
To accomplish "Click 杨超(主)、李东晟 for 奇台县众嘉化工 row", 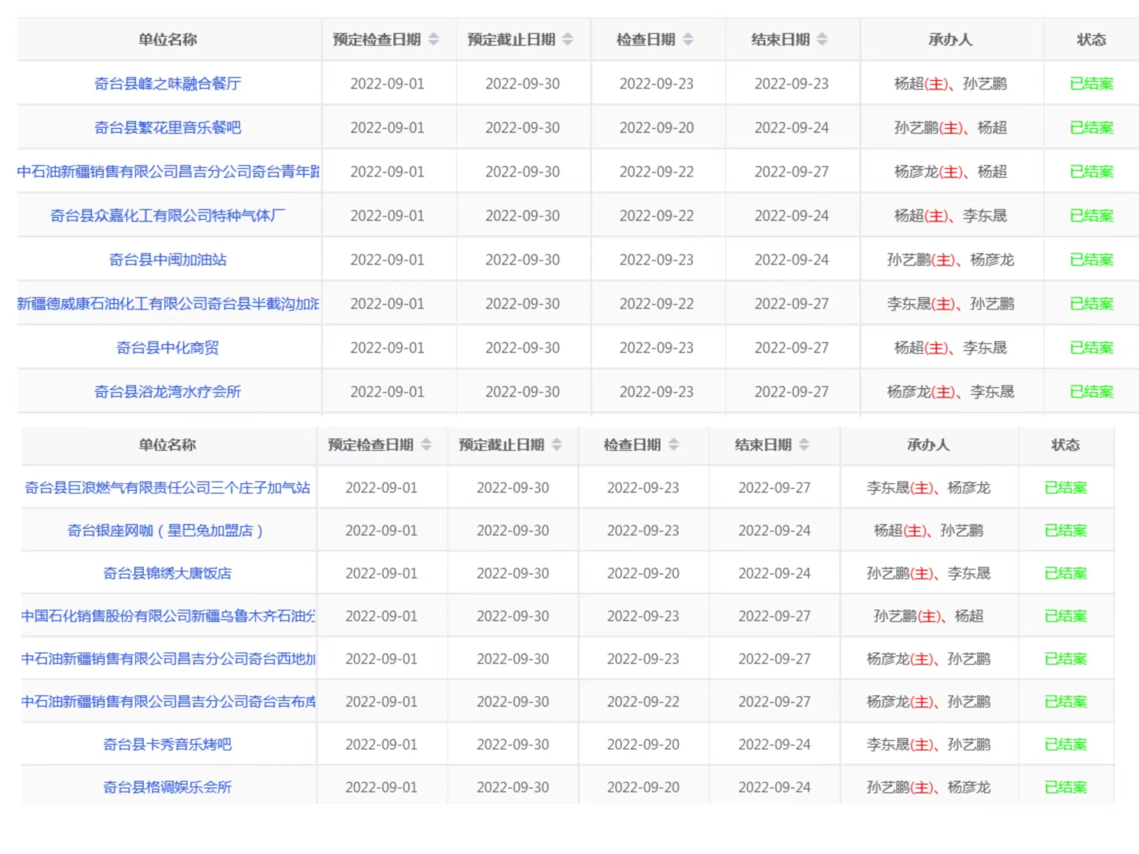I will (x=951, y=216).
